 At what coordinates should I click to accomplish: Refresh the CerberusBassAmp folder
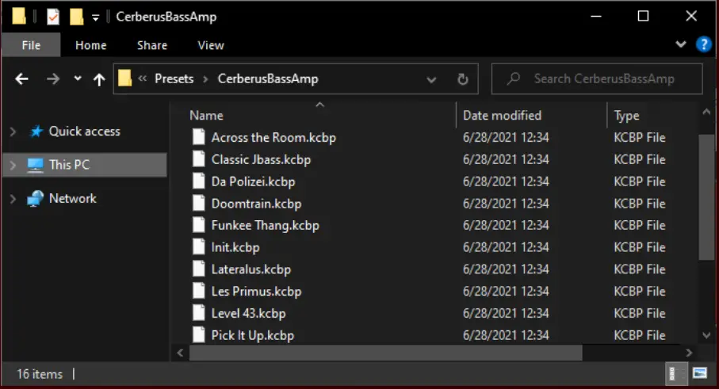(463, 79)
